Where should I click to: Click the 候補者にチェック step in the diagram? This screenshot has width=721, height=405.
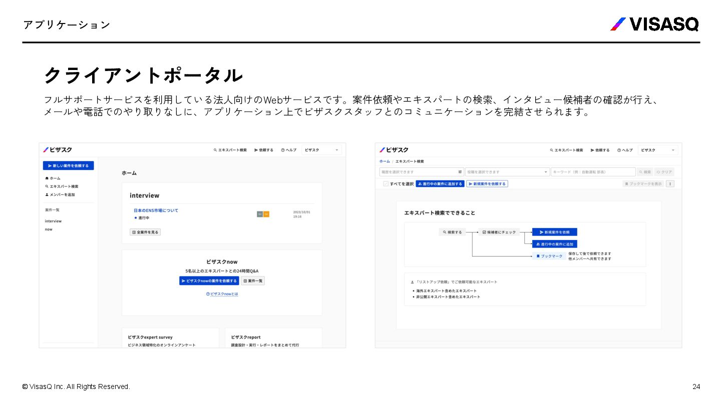tap(499, 232)
